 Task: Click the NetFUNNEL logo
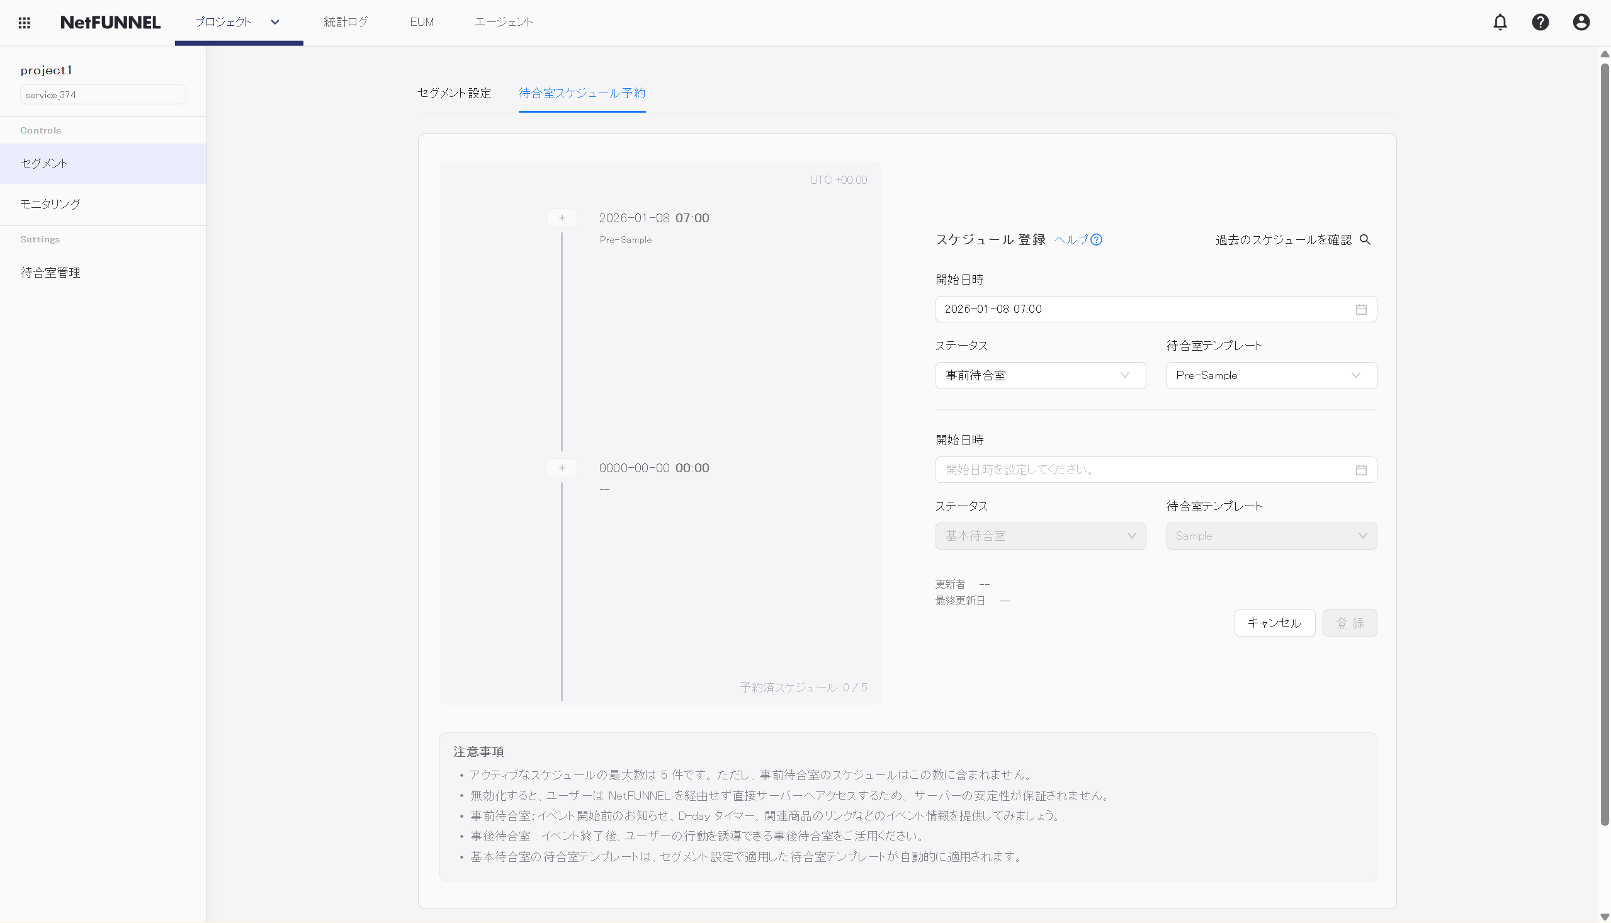[x=110, y=21]
